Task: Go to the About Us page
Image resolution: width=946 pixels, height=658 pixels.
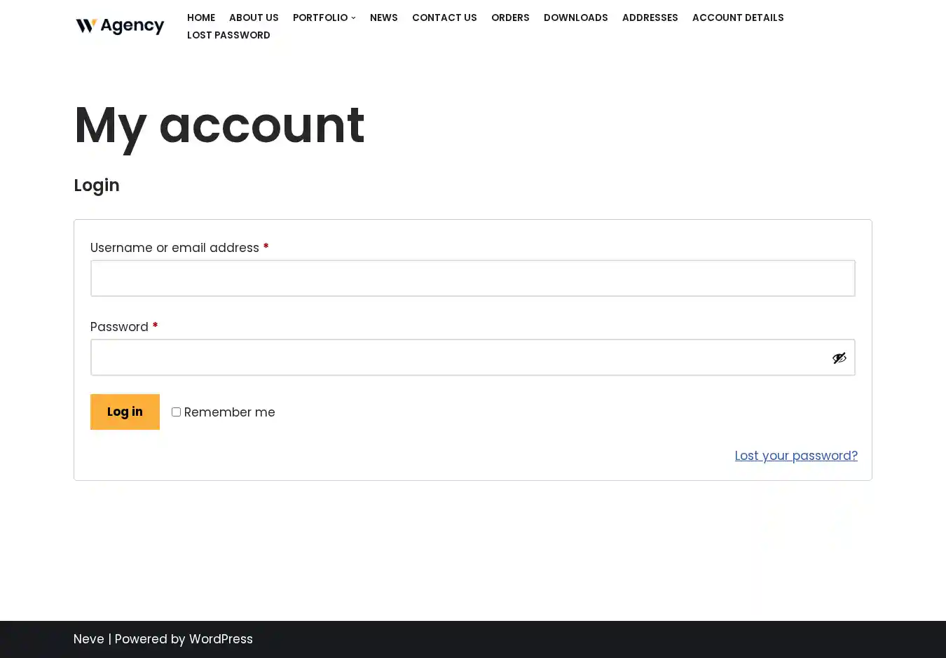Action: (254, 17)
